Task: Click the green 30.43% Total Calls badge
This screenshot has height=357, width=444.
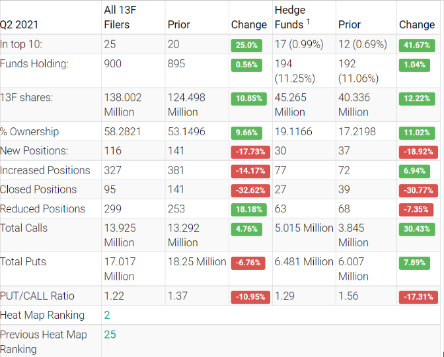Action: [x=417, y=229]
